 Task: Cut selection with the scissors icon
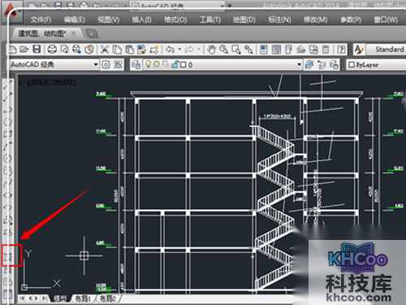(105, 50)
